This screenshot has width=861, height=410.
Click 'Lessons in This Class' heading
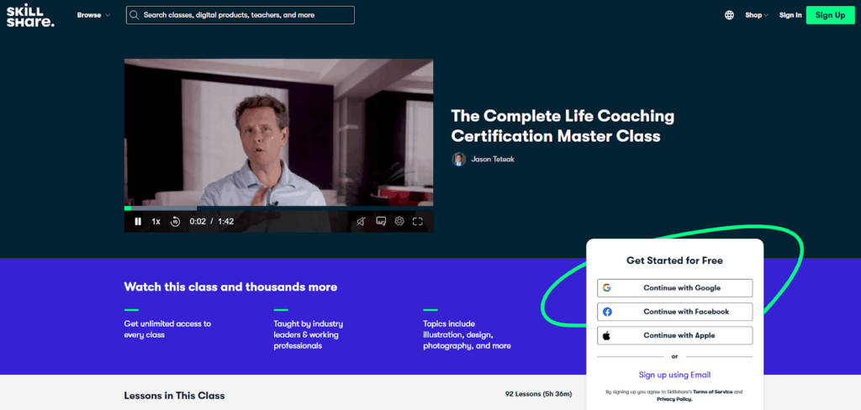(175, 396)
